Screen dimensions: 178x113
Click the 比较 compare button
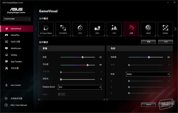point(166,42)
